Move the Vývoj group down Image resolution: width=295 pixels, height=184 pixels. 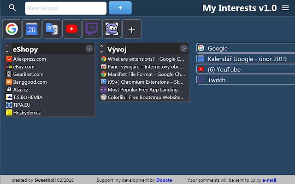click(101, 52)
